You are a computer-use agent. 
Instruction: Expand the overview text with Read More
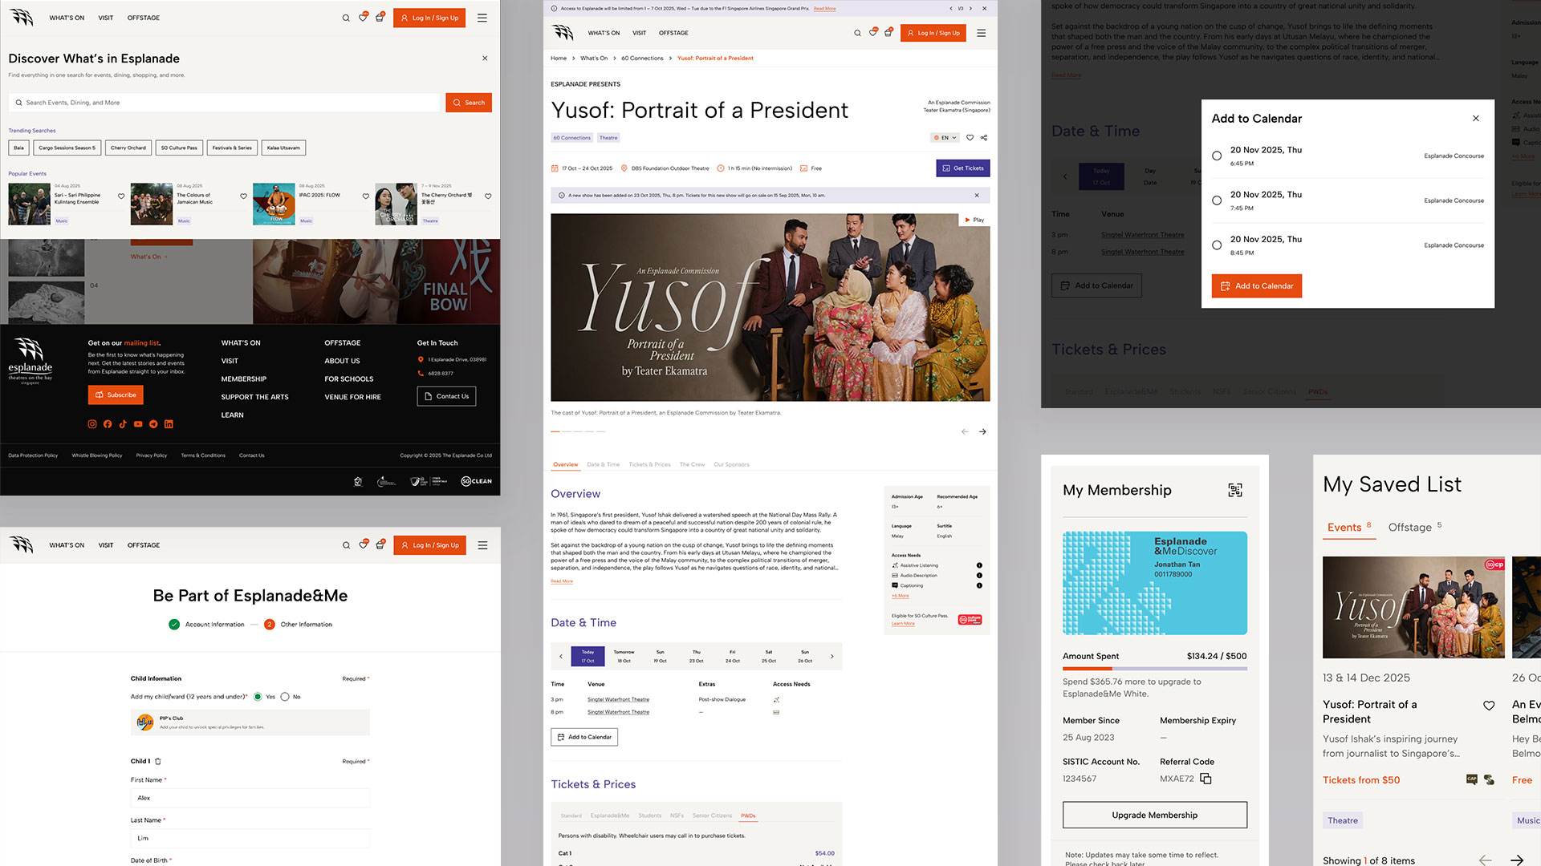point(562,581)
